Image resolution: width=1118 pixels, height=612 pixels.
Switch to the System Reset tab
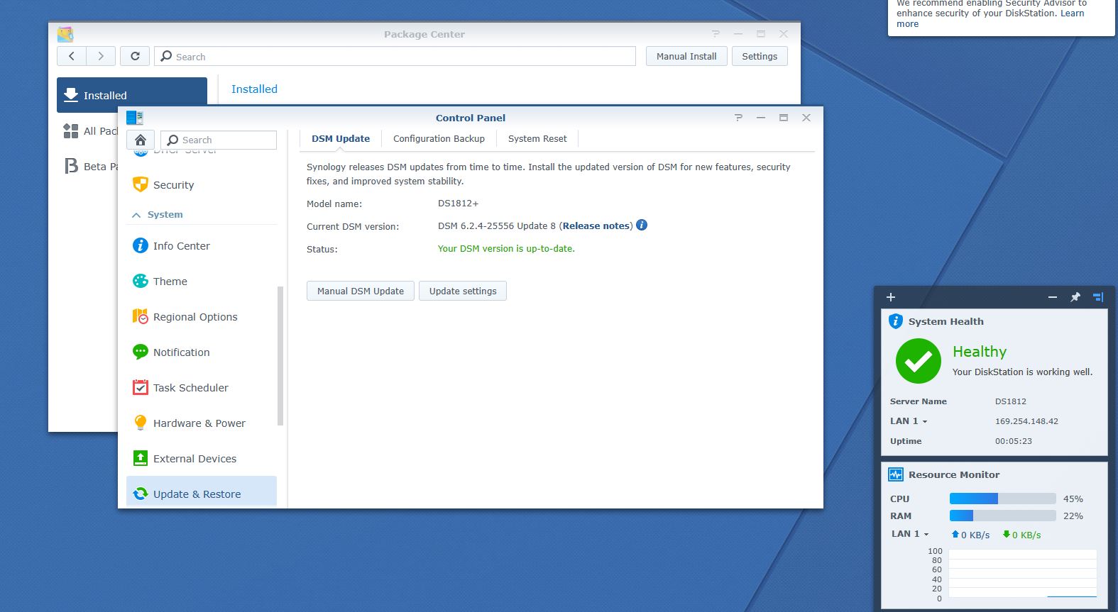click(x=537, y=139)
